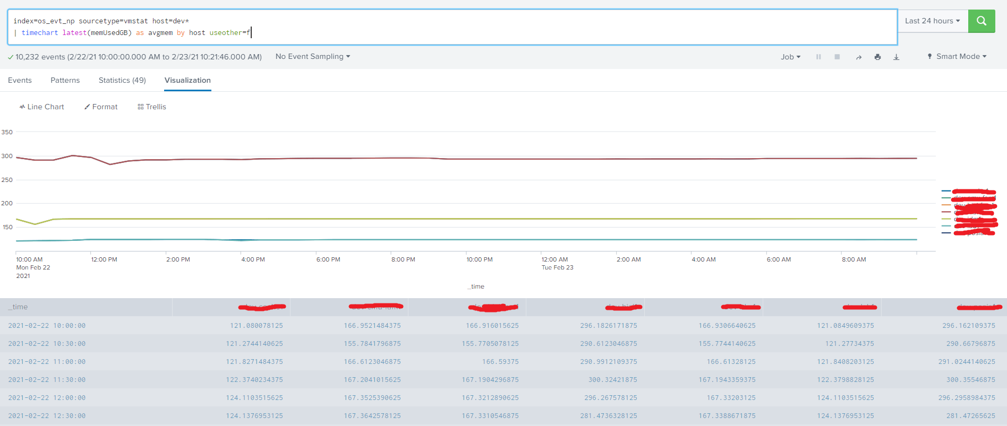Click the cell value 121.8271484375

(254, 362)
